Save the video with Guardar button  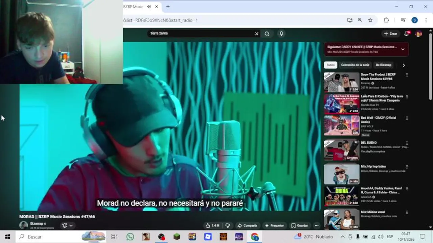point(300,225)
